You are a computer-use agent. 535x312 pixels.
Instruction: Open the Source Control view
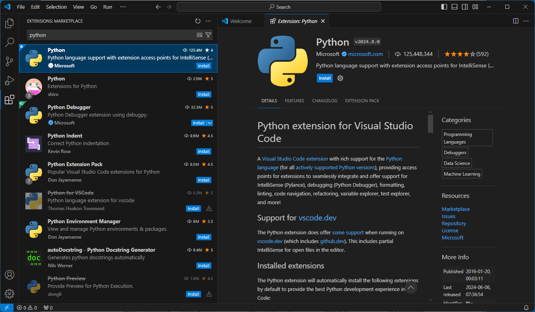10,61
